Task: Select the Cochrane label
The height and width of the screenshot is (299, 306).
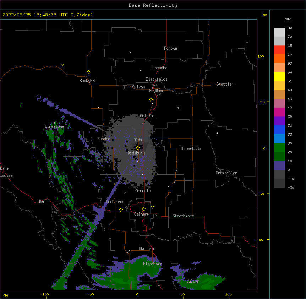Action: pos(114,202)
